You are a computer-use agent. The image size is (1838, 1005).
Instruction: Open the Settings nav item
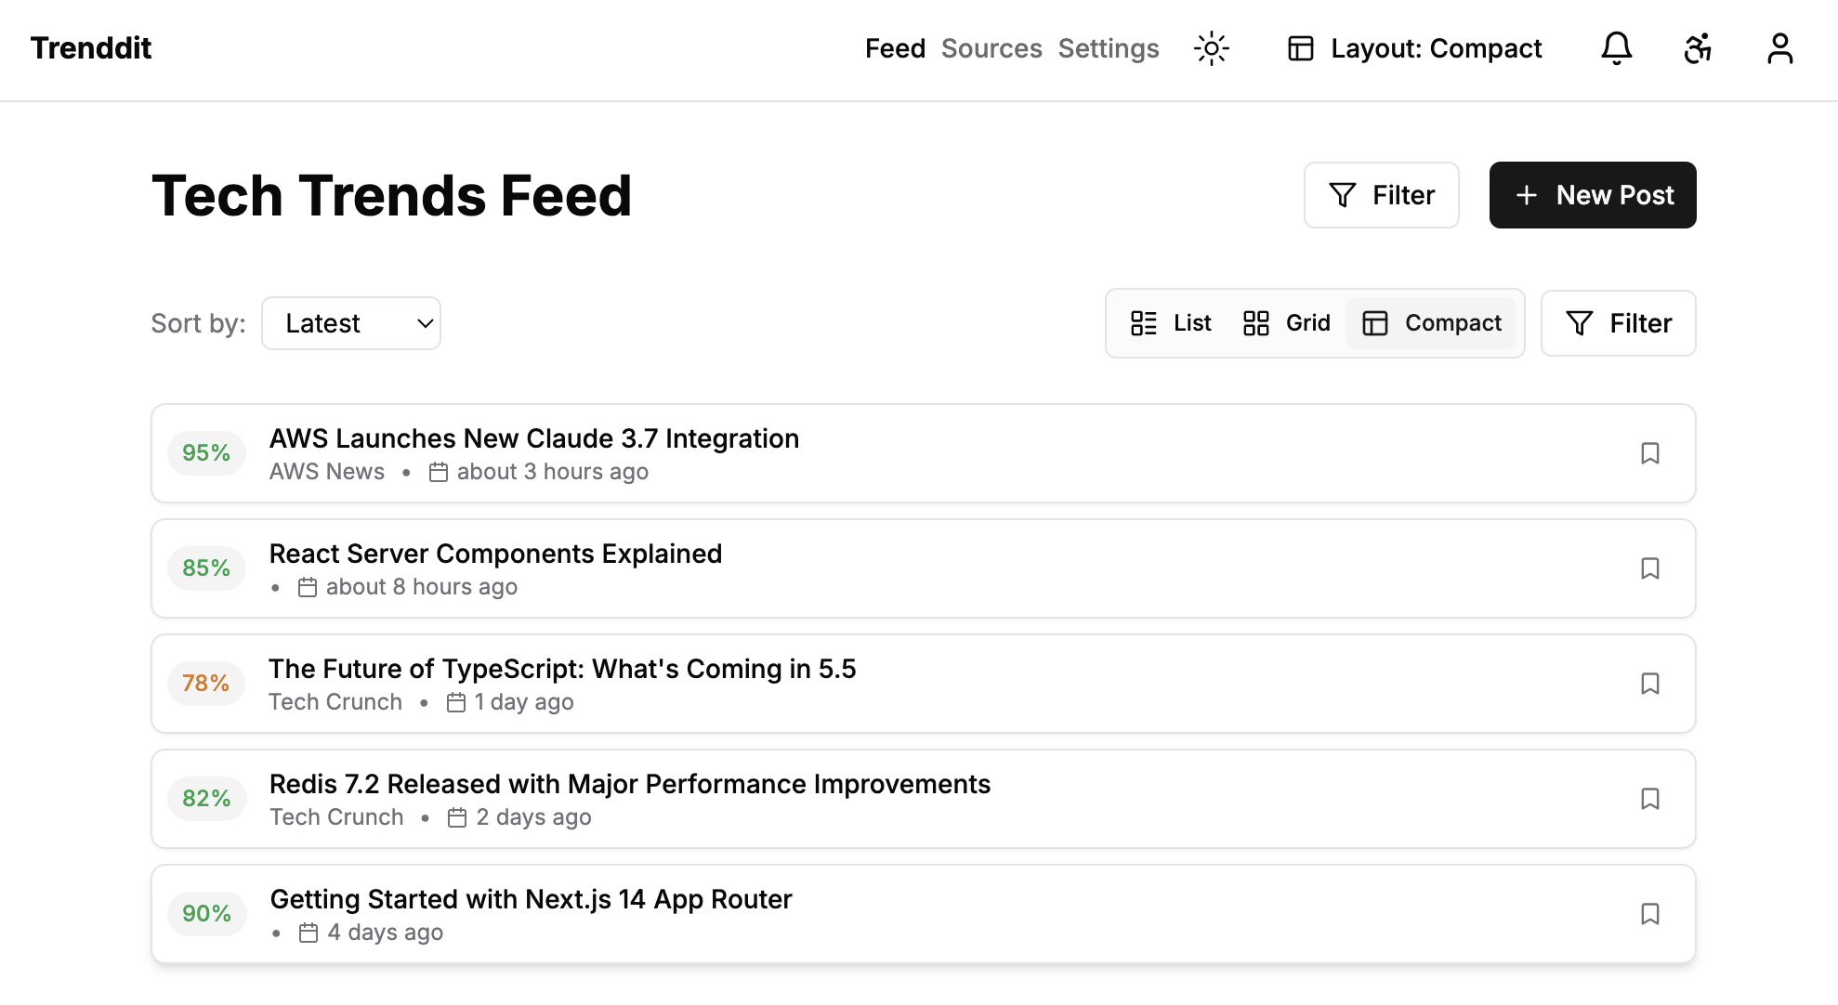tap(1109, 48)
